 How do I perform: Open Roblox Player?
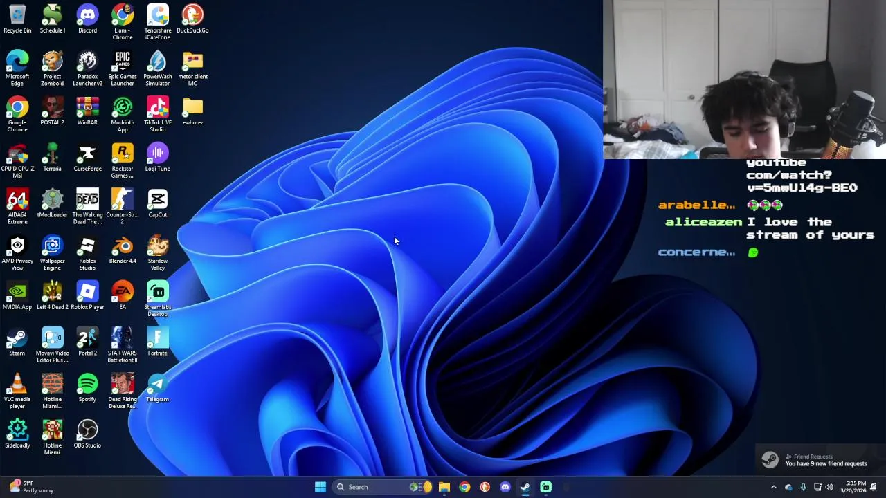pyautogui.click(x=87, y=296)
